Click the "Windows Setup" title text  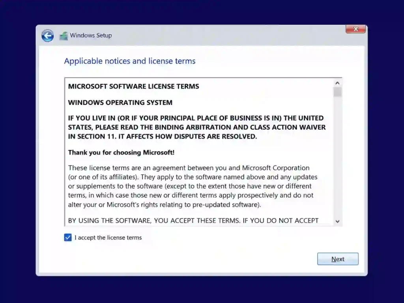pyautogui.click(x=91, y=35)
